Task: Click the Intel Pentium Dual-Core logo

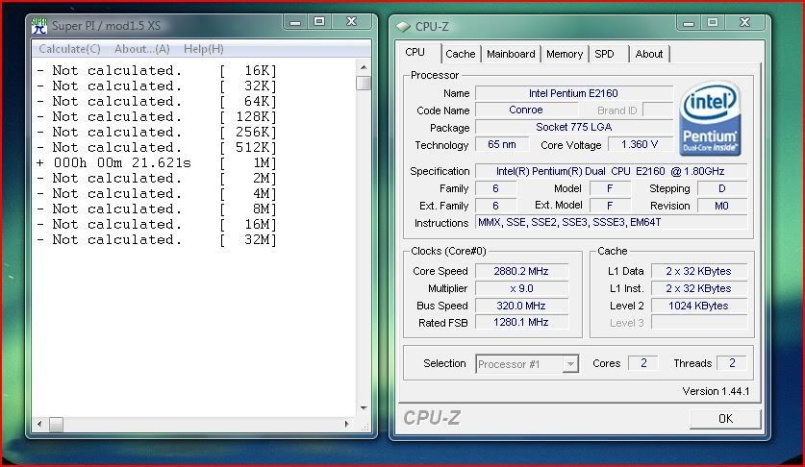Action: [x=710, y=118]
